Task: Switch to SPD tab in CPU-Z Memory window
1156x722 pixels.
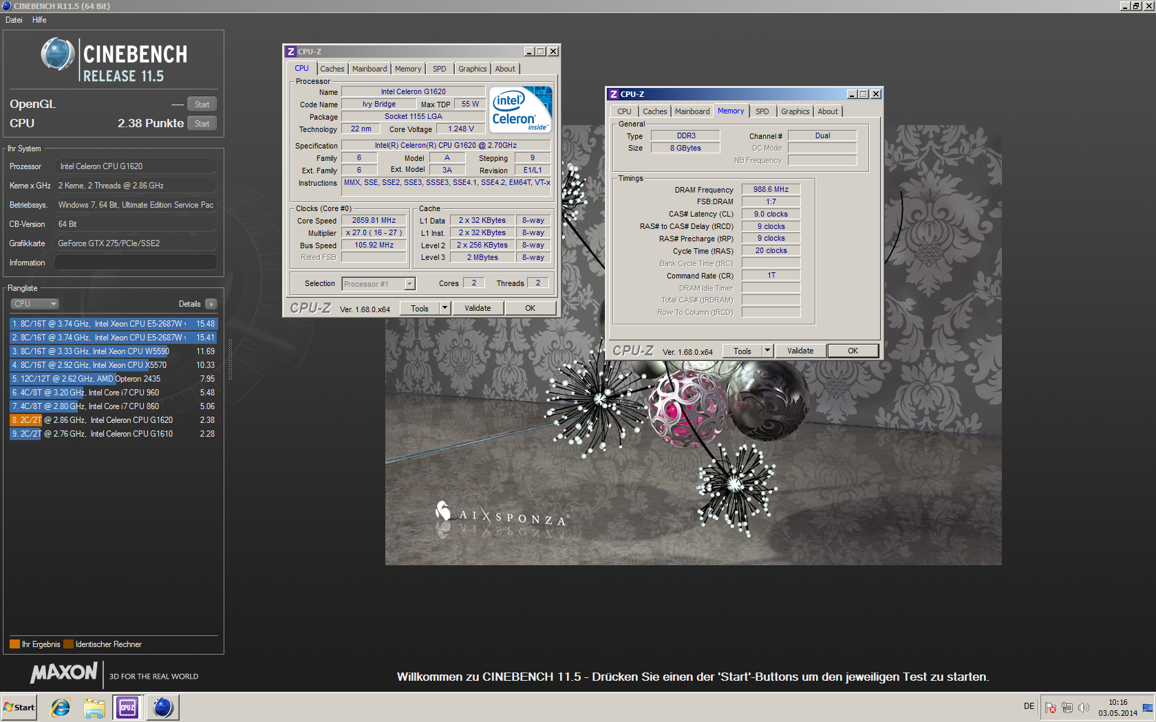Action: [x=762, y=111]
